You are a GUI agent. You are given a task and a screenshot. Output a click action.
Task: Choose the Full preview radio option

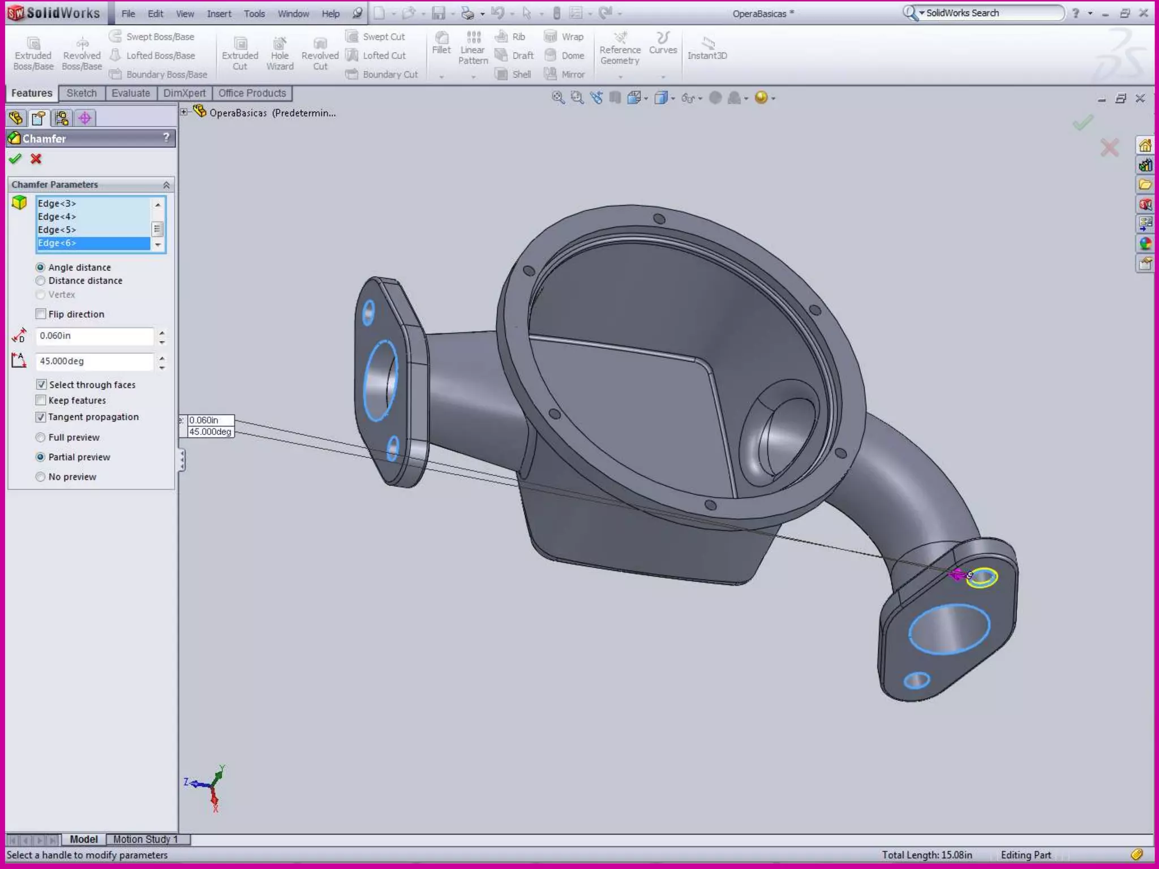41,437
